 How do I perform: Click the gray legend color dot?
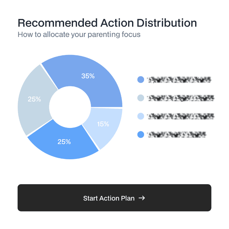(141, 98)
